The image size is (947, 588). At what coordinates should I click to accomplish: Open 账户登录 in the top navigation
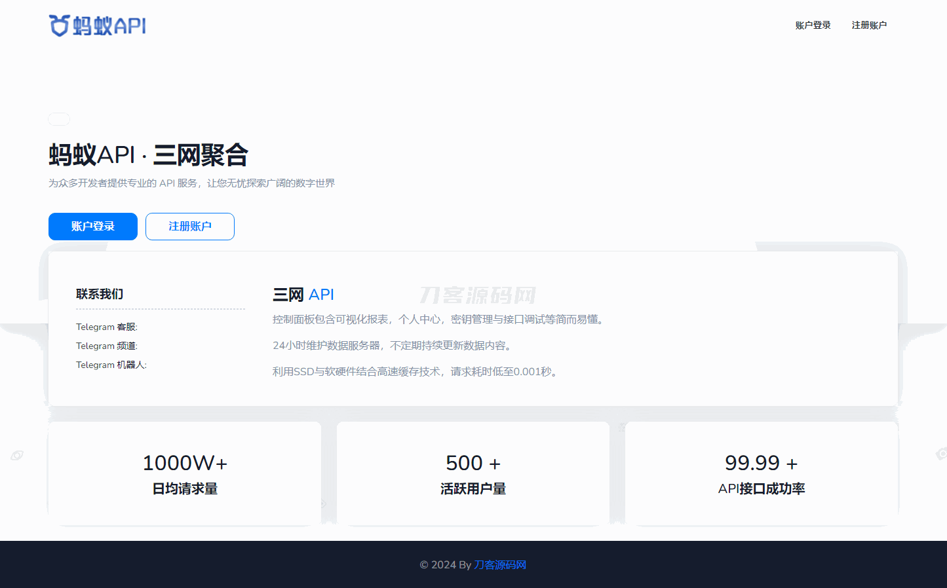tap(813, 26)
